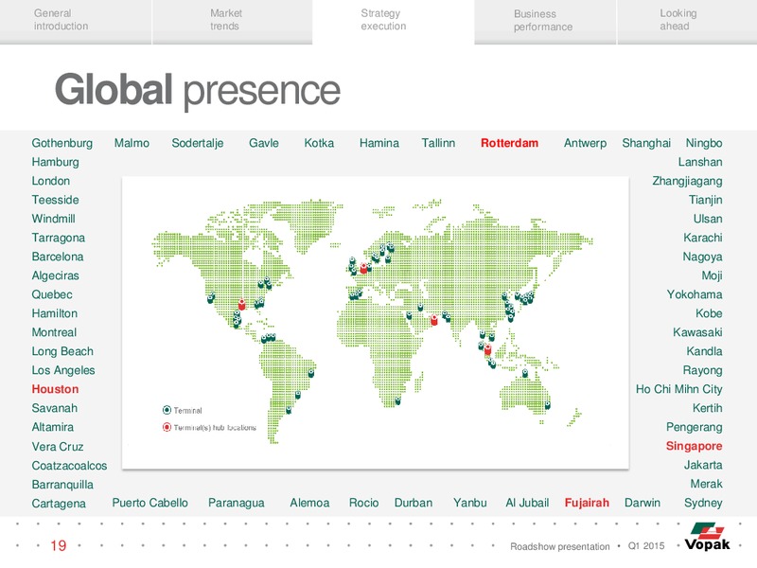Click the Montreal label
This screenshot has width=757, height=568.
(54, 333)
